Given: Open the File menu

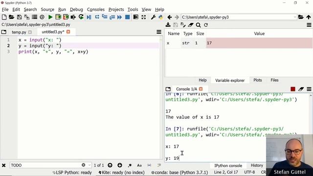Looking at the screenshot, I should [x=5, y=9].
